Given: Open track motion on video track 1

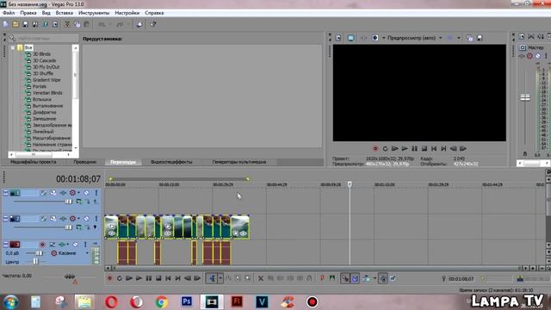Looking at the screenshot, I should tap(53, 193).
